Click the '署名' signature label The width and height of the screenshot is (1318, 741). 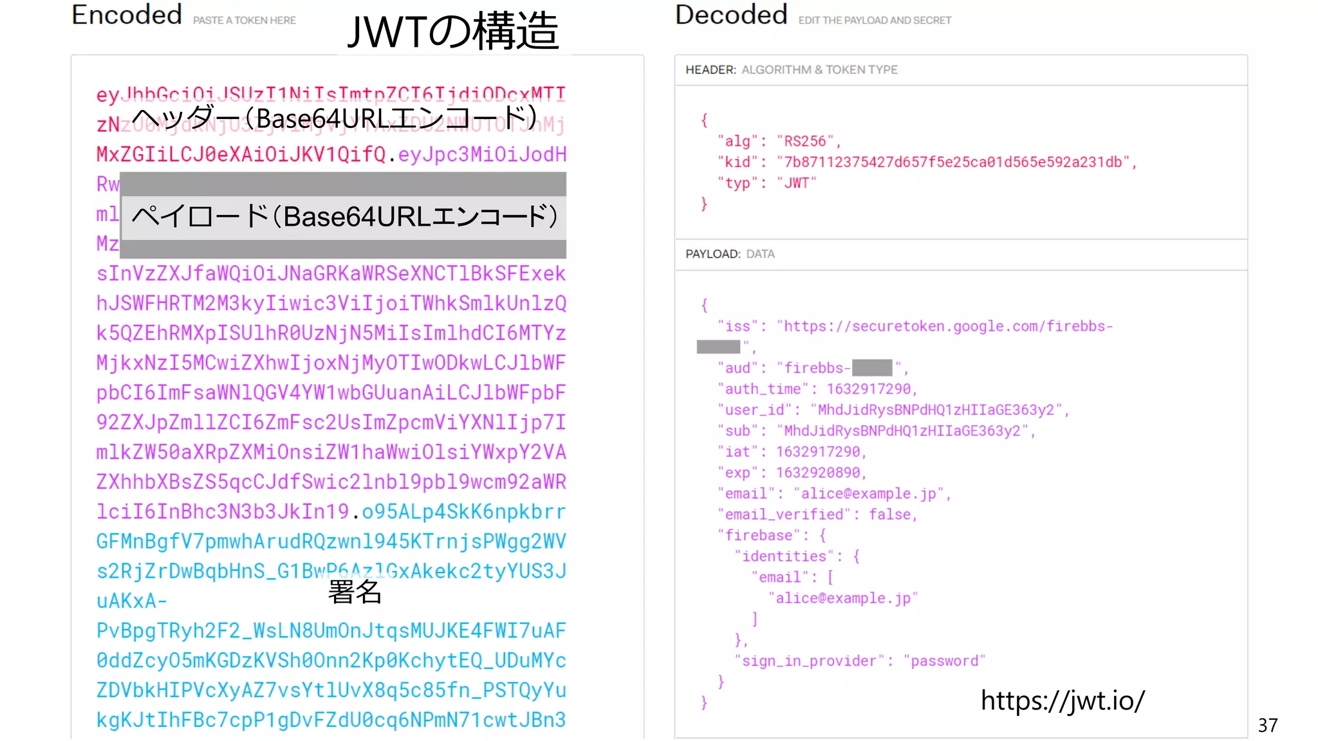(355, 591)
